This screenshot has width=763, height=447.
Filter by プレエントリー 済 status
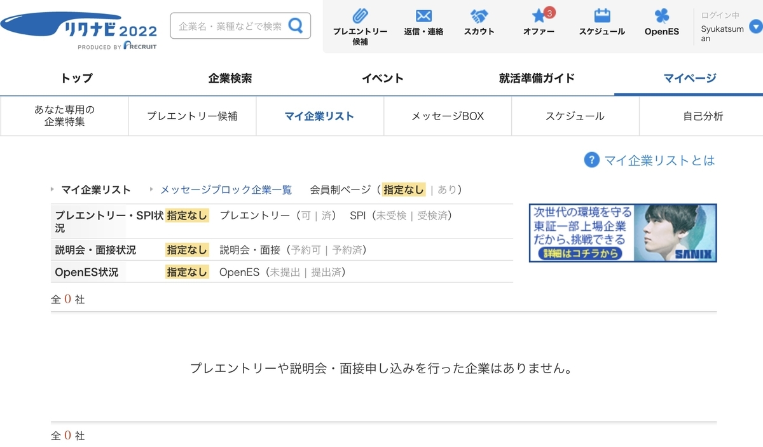pyautogui.click(x=326, y=216)
